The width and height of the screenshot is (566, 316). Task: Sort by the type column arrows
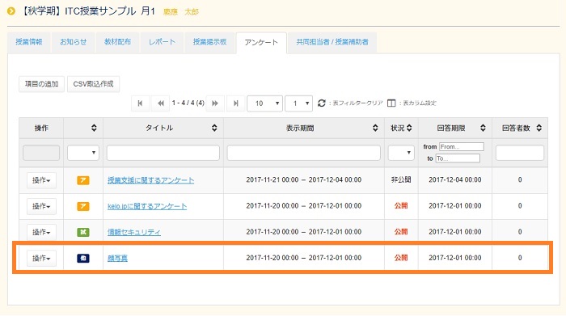click(x=94, y=128)
